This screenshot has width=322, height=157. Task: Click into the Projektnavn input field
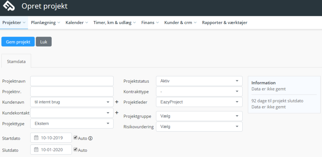click(x=72, y=81)
